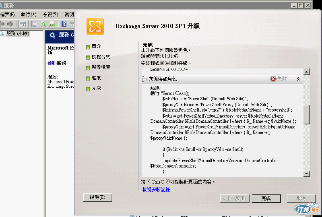Click the Ctrl+C copy hint text
The width and height of the screenshot is (322, 217).
pyautogui.click(x=178, y=182)
